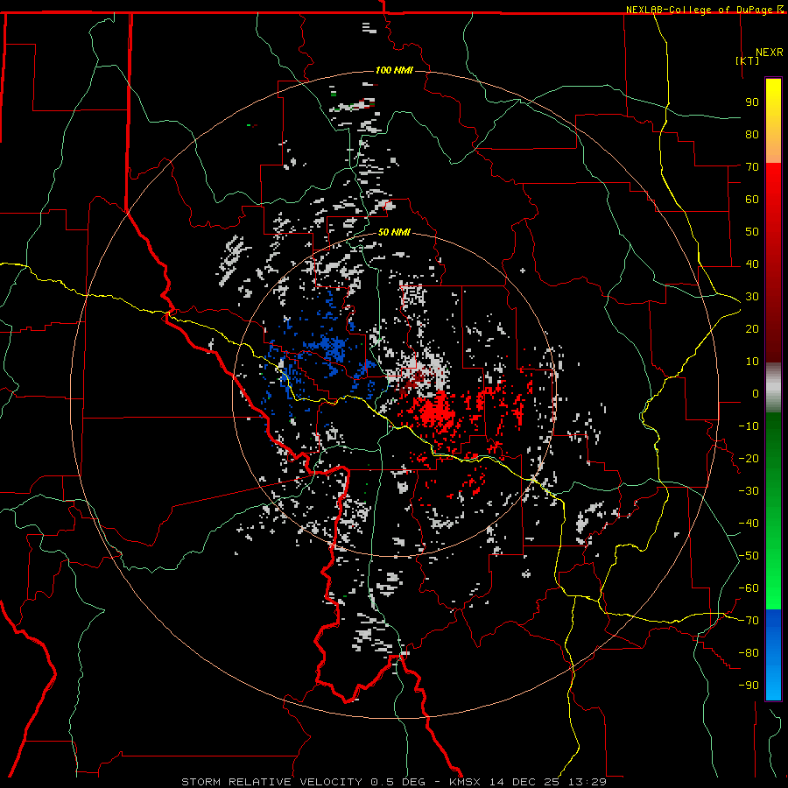Select the 100 NMI range ring label
Screen dimensions: 788x788
(394, 70)
